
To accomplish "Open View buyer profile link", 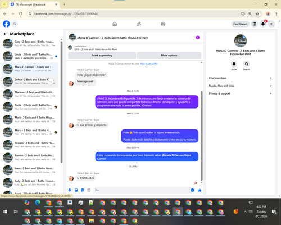I will pos(149,64).
